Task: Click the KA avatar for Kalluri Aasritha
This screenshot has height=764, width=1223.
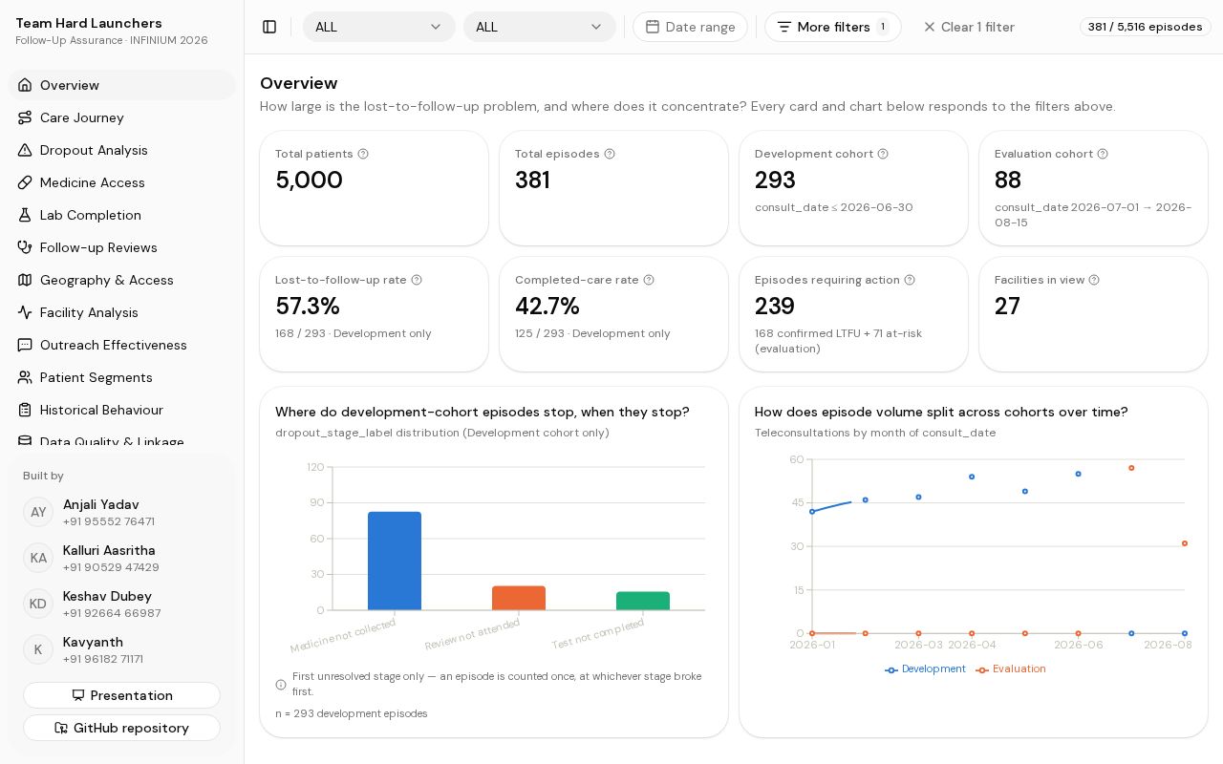Action: [x=38, y=558]
